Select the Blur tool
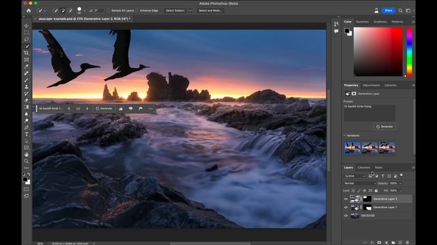 (27, 114)
